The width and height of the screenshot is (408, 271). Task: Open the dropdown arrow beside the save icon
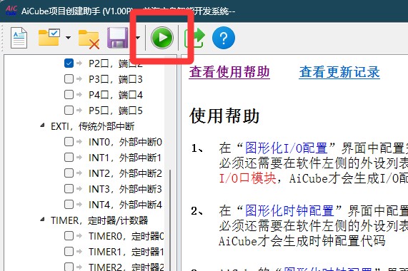pos(138,38)
